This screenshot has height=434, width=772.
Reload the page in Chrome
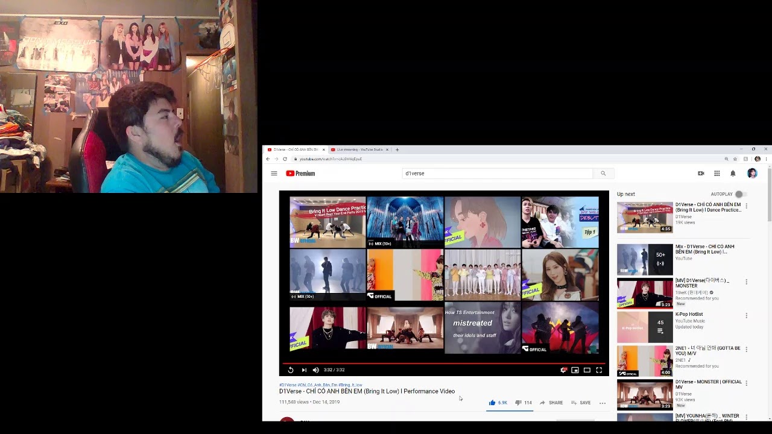[285, 159]
